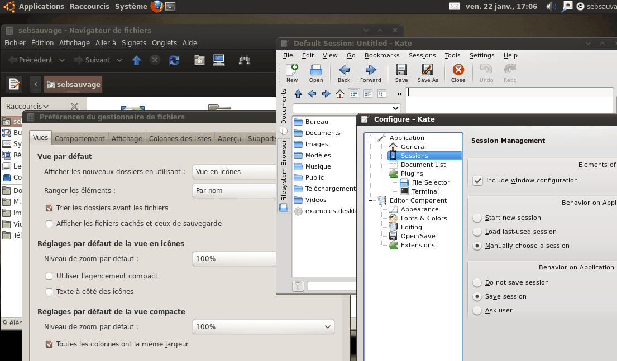617x361 pixels.
Task: Switch to the Aperçu tab
Action: point(229,138)
